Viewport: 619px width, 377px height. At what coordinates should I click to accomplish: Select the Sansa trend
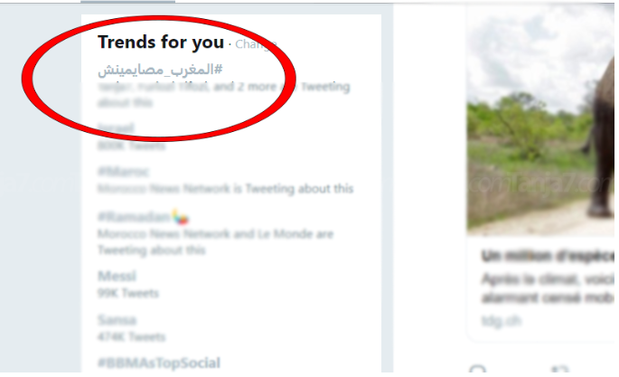click(117, 319)
